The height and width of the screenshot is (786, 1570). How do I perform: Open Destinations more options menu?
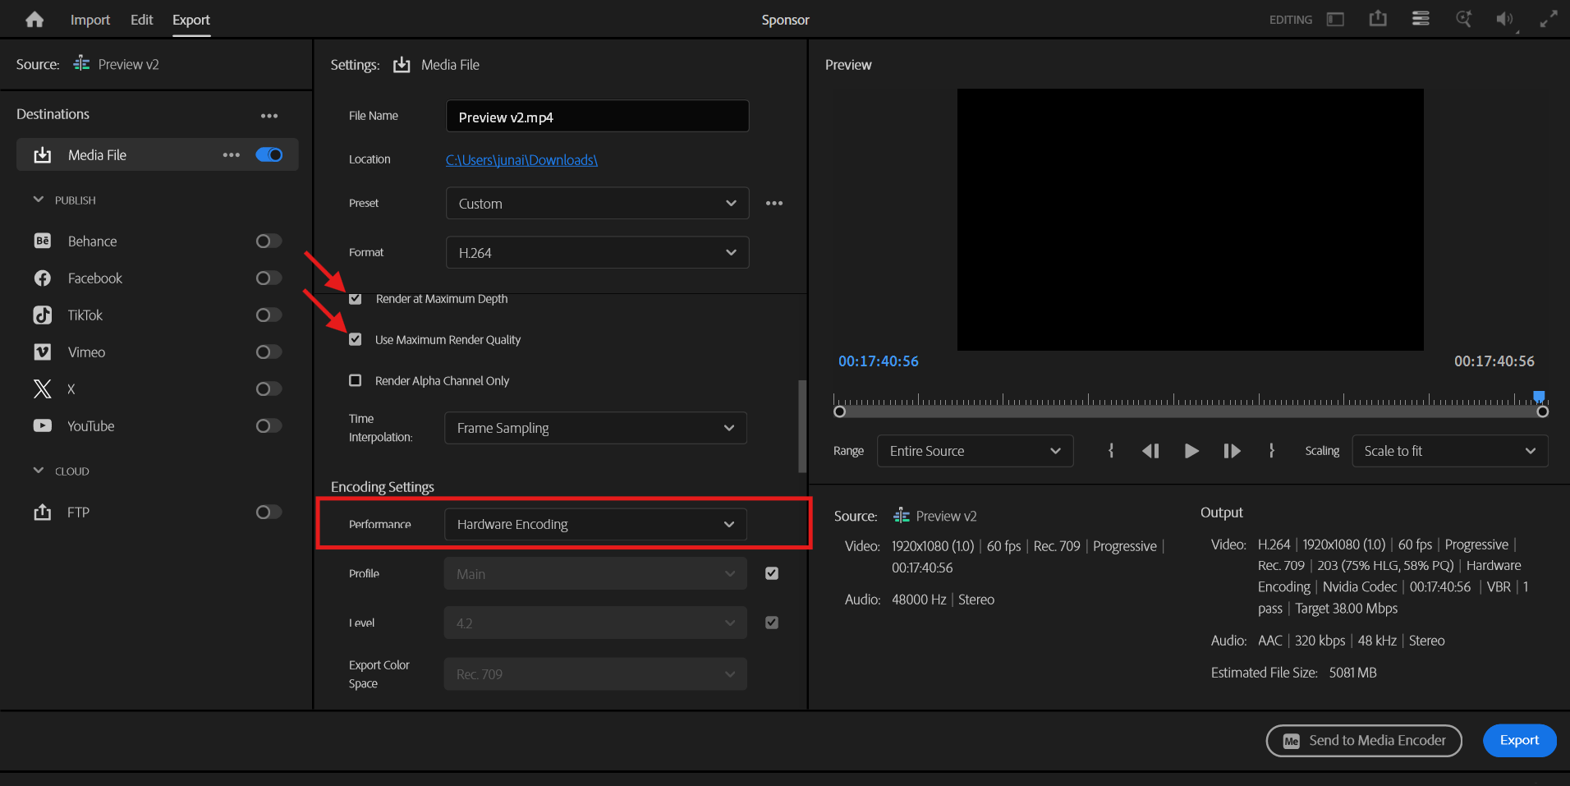click(269, 116)
